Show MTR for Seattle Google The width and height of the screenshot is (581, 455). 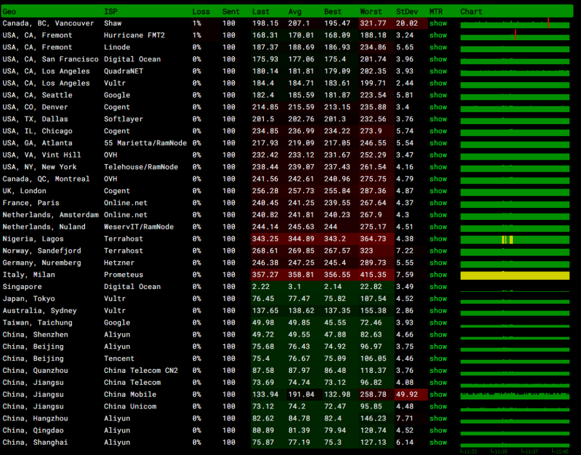tap(439, 95)
